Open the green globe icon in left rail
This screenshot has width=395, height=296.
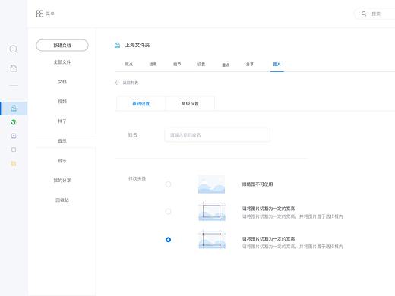[x=14, y=122]
